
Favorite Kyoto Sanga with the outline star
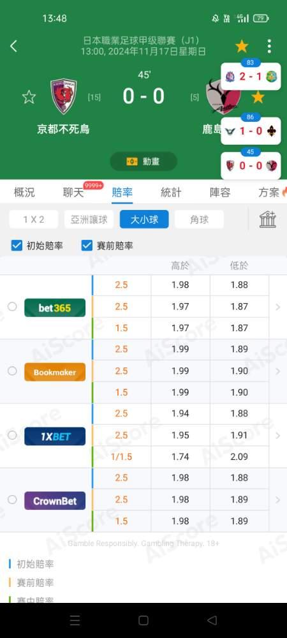[29, 97]
